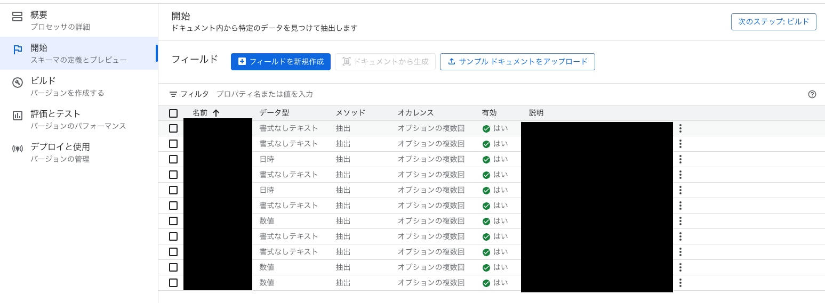Image resolution: width=825 pixels, height=303 pixels.
Task: Open kebab menu for seventh row 数値 field
Action: click(x=680, y=221)
